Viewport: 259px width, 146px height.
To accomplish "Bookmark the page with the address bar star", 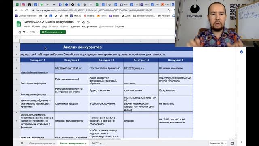I will pyautogui.click(x=168, y=10).
